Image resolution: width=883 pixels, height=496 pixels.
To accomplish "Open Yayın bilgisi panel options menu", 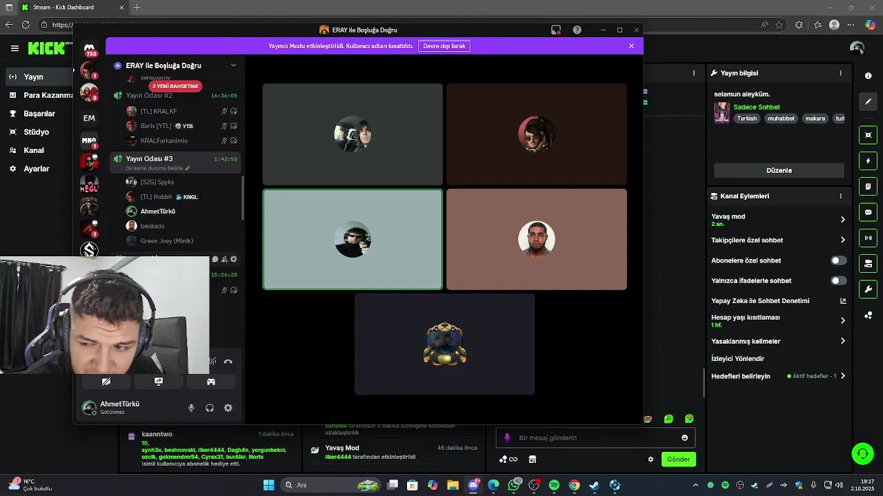I will point(840,73).
